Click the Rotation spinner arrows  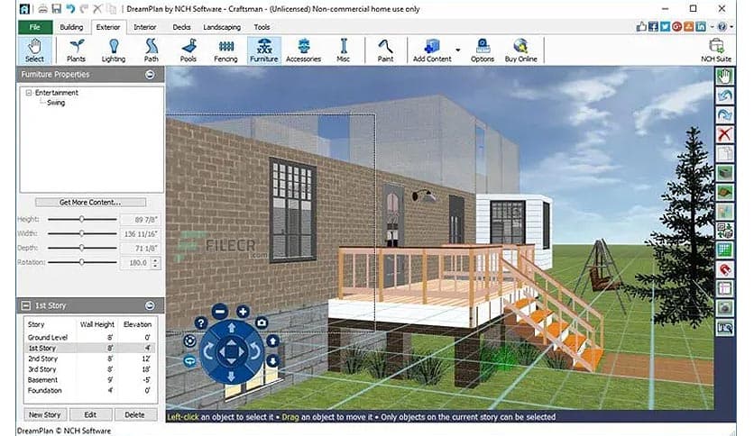(155, 263)
